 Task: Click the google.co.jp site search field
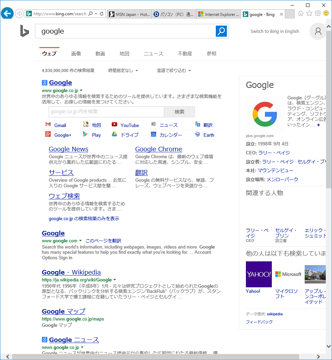click(x=106, y=112)
